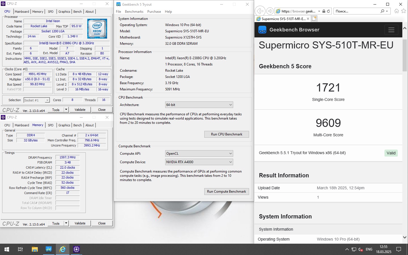Screen dimensions: 408x255
Task: Open the Windows Start menu
Action: 7,249
